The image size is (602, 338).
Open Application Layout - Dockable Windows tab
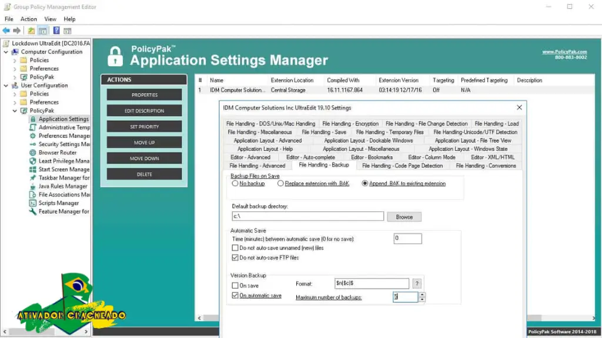368,141
